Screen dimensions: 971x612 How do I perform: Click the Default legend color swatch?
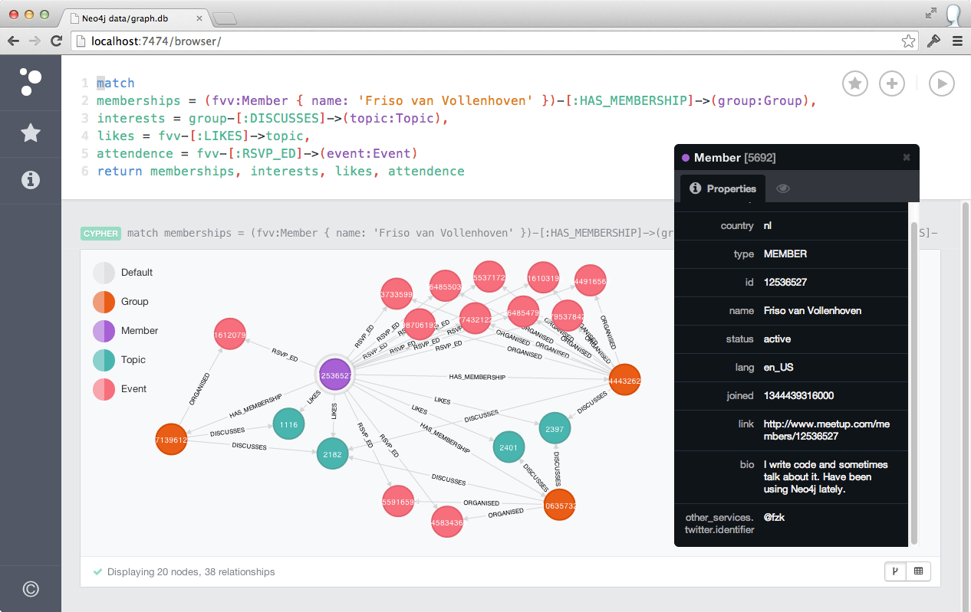(104, 273)
